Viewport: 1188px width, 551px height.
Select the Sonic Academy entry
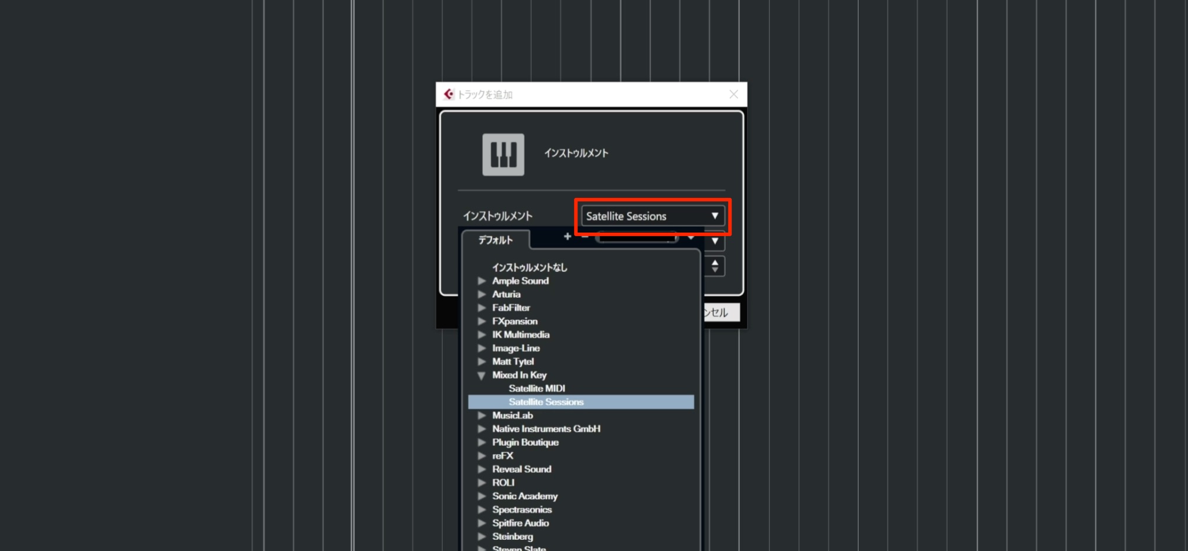click(x=525, y=496)
